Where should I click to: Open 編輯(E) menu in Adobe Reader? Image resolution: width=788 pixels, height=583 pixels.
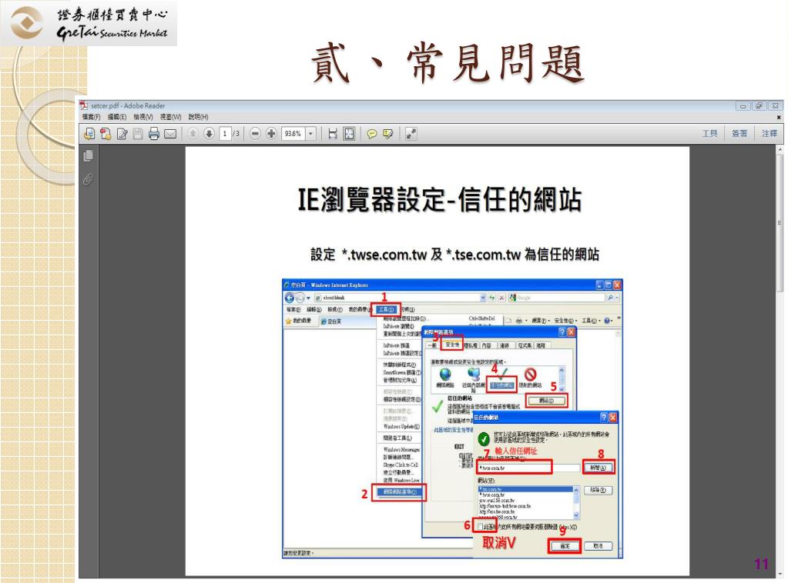pos(117,117)
